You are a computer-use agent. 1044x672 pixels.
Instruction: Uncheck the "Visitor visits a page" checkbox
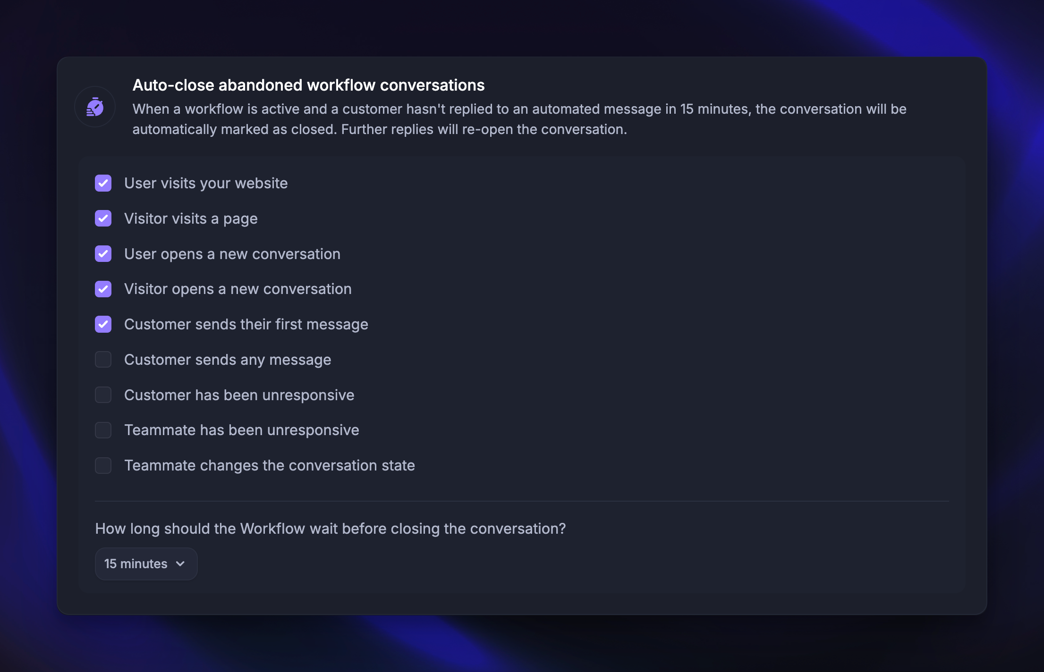[103, 218]
